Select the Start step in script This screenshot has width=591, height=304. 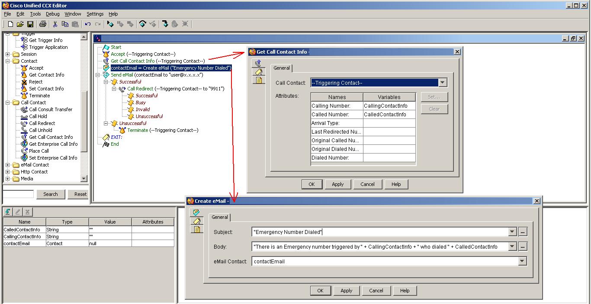(x=116, y=47)
